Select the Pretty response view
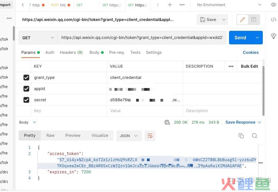The width and height of the screenshot is (278, 192). pos(30,135)
